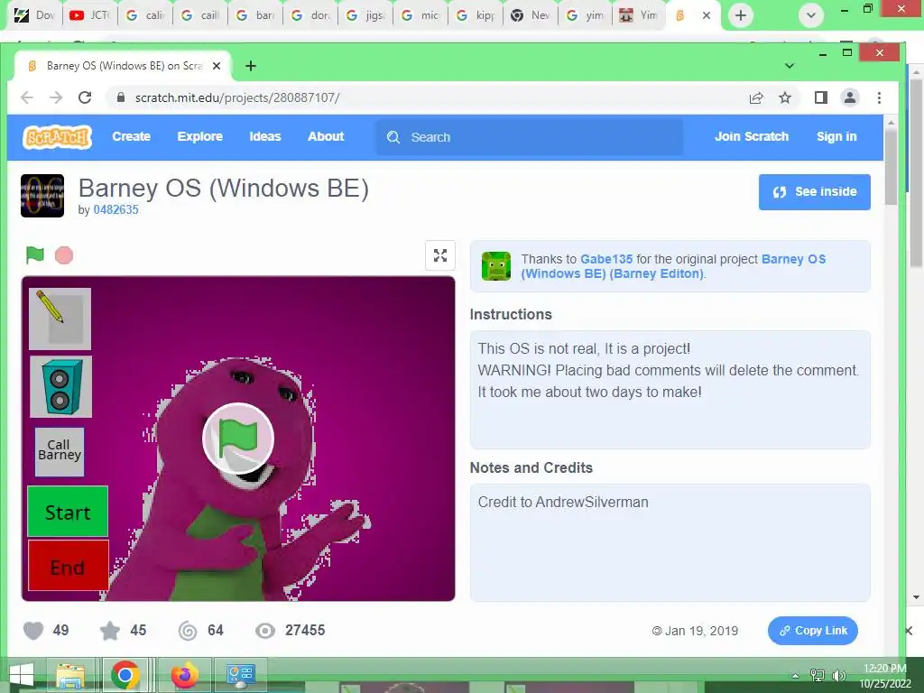Click Chrome icon in taskbar
Image resolution: width=924 pixels, height=693 pixels.
(x=125, y=675)
